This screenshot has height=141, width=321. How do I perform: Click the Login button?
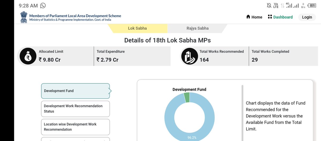[307, 17]
